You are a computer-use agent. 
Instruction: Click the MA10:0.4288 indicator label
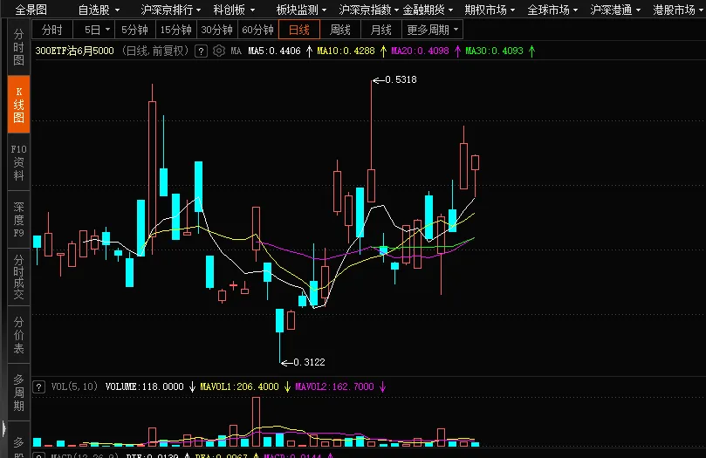(x=346, y=51)
